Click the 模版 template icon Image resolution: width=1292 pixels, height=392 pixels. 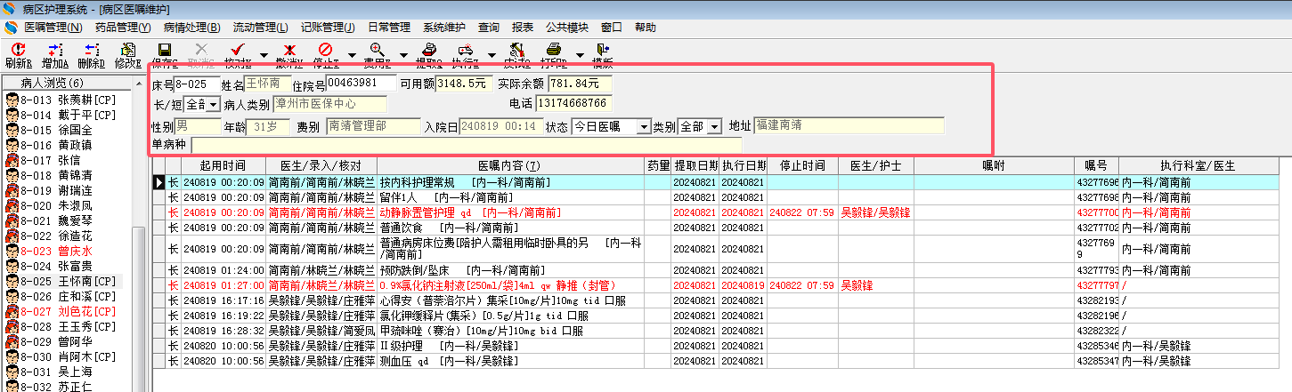coord(604,50)
